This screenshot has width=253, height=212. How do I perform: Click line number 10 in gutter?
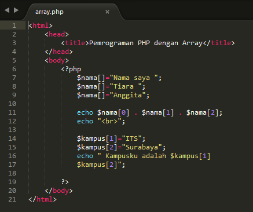tap(12, 104)
